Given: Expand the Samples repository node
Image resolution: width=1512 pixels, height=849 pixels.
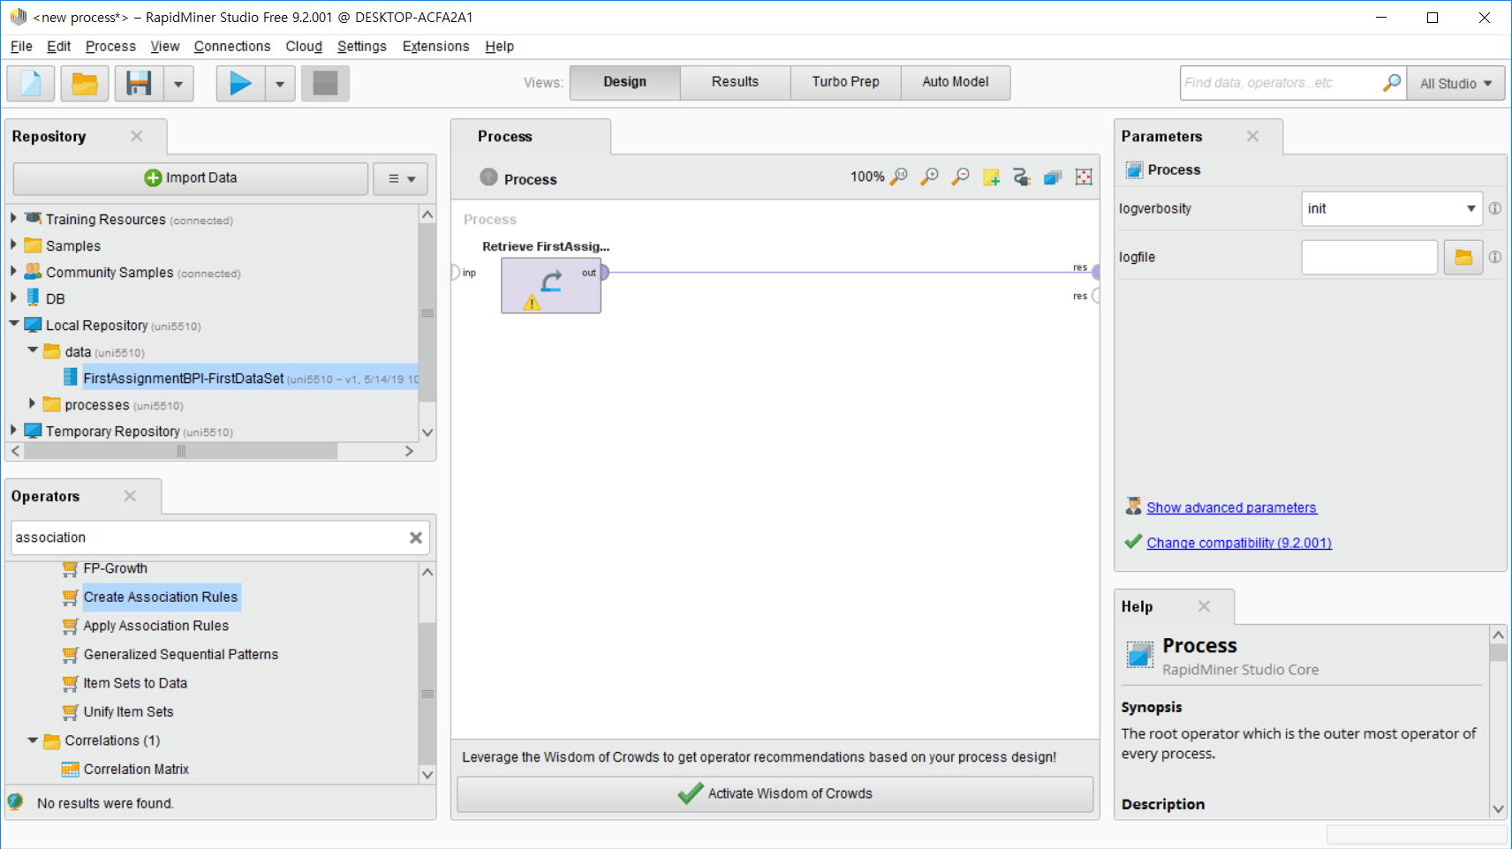Looking at the screenshot, I should tap(13, 244).
